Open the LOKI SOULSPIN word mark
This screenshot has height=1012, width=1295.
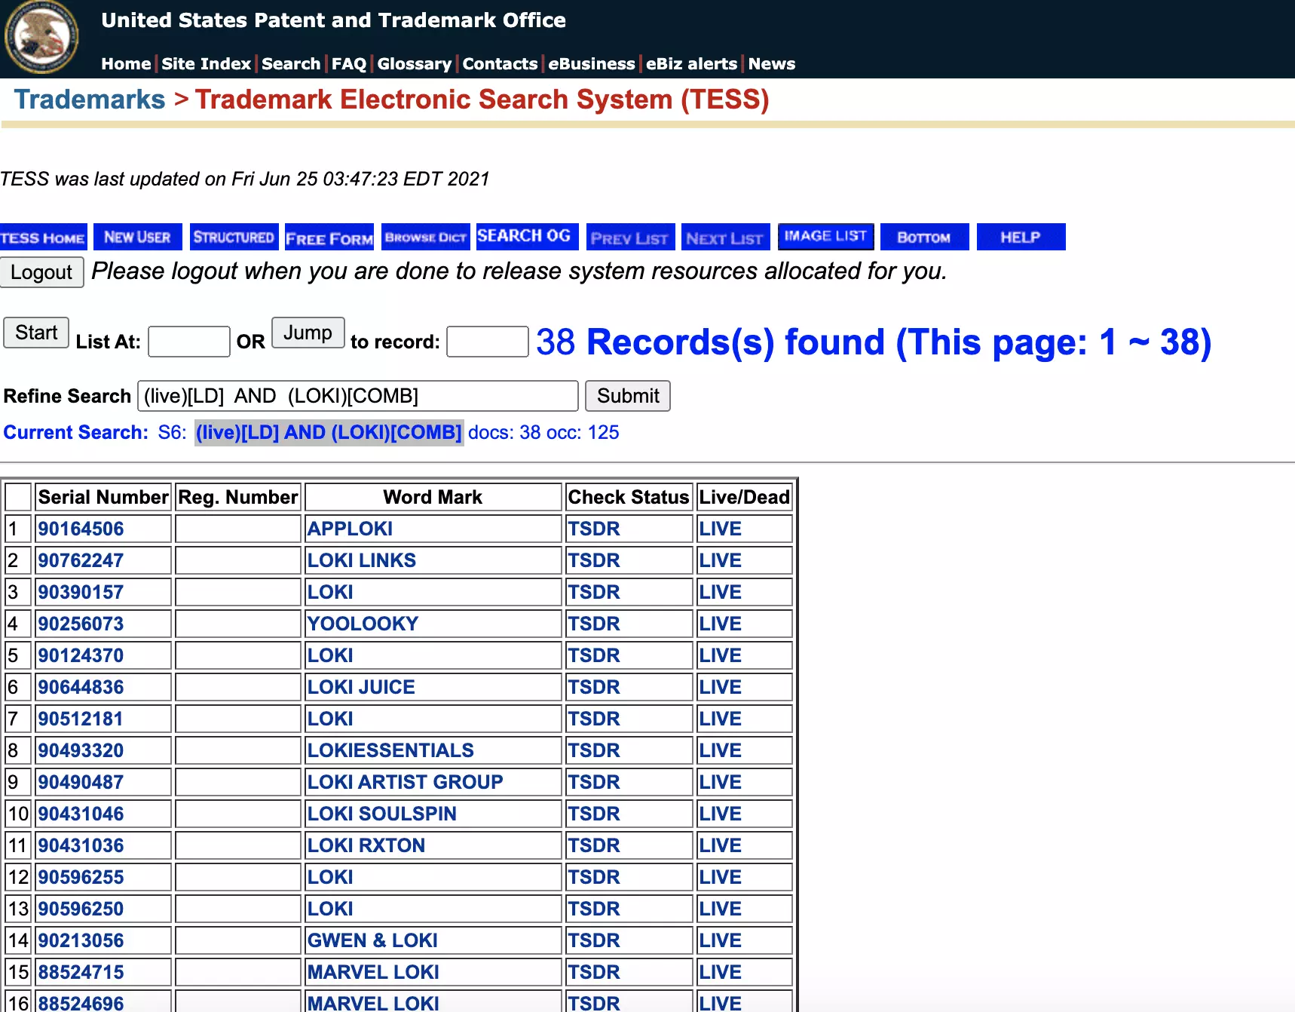point(381,814)
